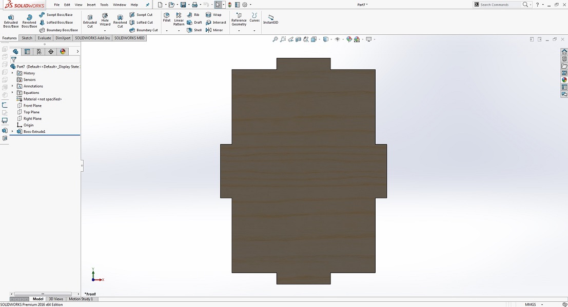Click the Shell tool
Screen dimensions: 568x307
pos(194,30)
